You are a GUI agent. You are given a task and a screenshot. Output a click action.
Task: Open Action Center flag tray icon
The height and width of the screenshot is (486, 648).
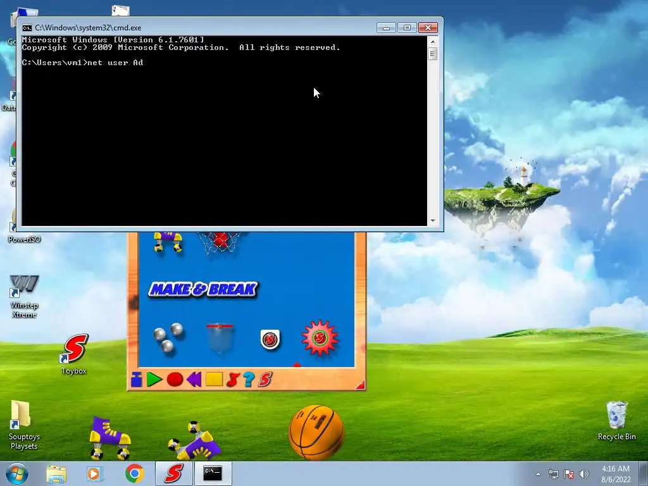click(569, 474)
